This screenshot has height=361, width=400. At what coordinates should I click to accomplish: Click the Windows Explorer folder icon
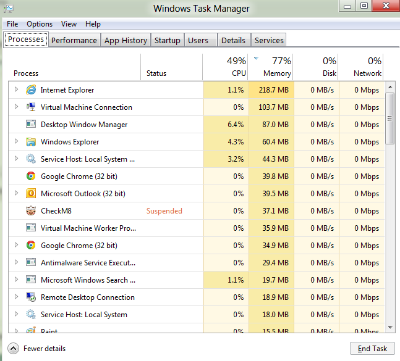(x=31, y=141)
